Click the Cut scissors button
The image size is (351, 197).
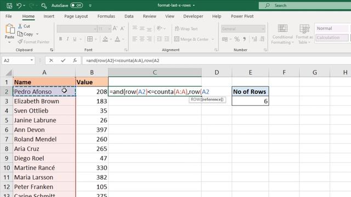(24, 26)
